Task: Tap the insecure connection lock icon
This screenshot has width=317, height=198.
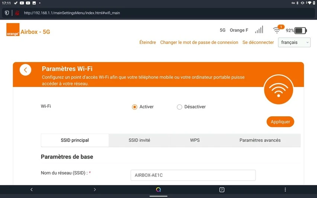Action: 17,13
